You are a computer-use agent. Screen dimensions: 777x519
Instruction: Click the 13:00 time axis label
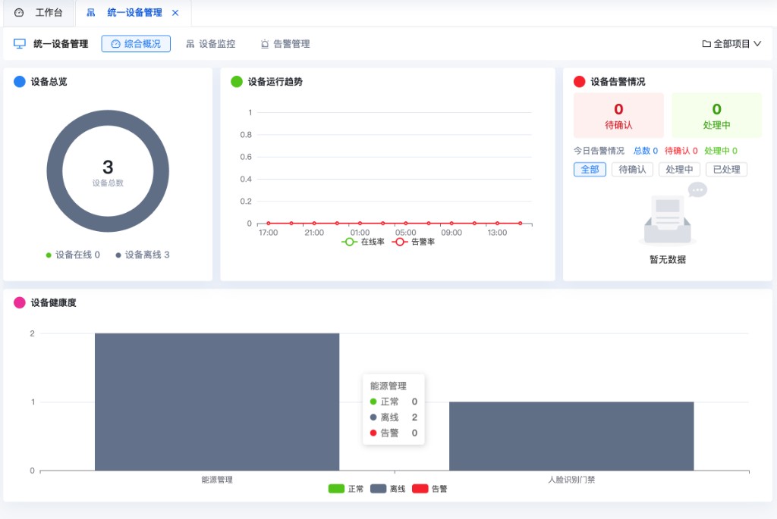[x=497, y=233]
